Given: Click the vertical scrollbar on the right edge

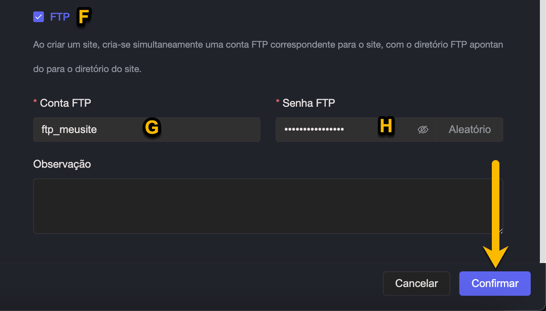Looking at the screenshot, I should coord(543,130).
